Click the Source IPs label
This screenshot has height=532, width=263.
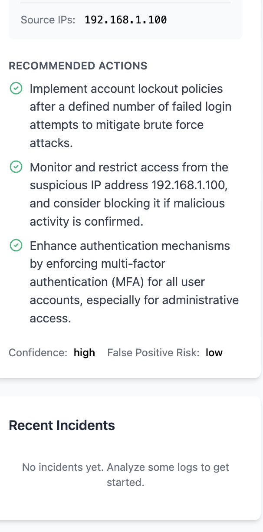[48, 20]
